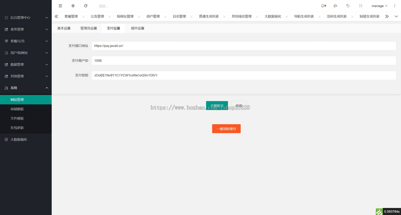
Task: Switch to 邮件设置 tab
Action: pyautogui.click(x=138, y=28)
